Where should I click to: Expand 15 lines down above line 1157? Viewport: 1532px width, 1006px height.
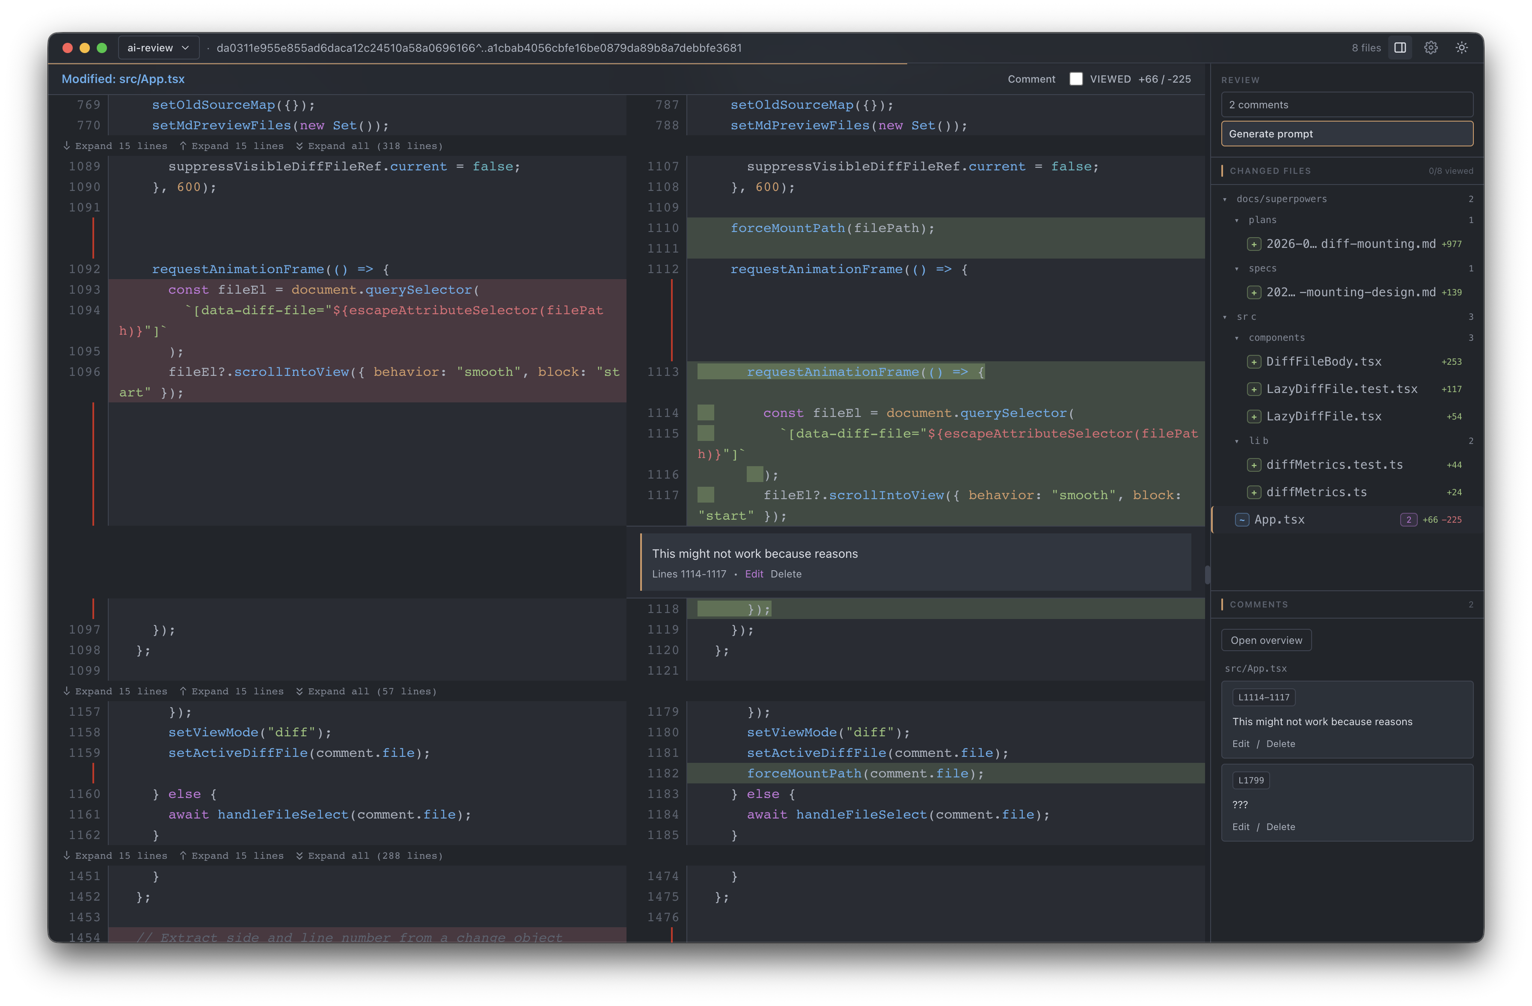[x=115, y=692]
